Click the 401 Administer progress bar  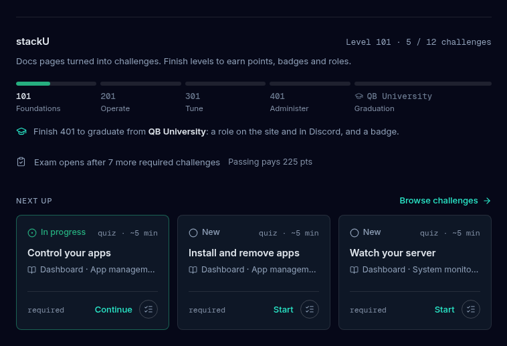tap(310, 84)
